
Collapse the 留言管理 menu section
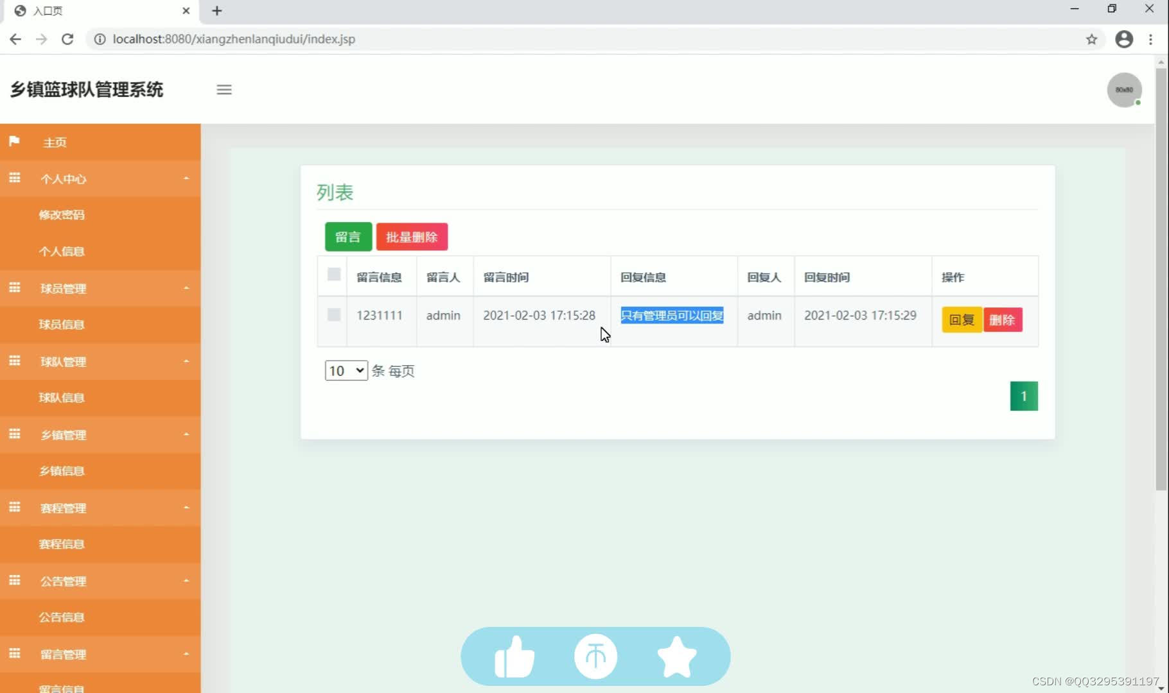point(186,654)
